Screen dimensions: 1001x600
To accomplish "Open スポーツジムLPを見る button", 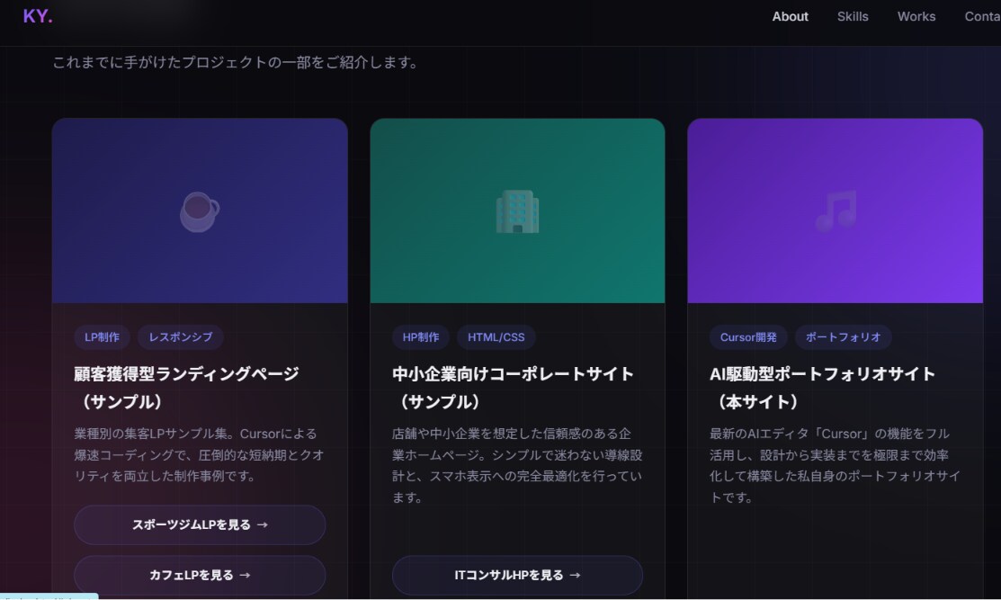I will click(200, 524).
